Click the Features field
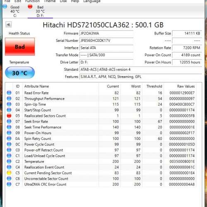 click(141, 77)
